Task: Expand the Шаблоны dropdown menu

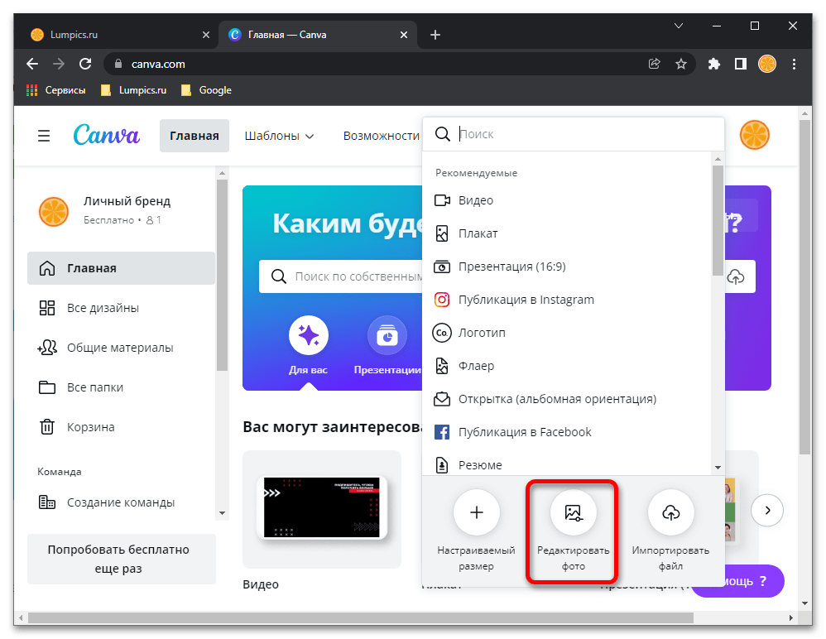Action: click(279, 136)
